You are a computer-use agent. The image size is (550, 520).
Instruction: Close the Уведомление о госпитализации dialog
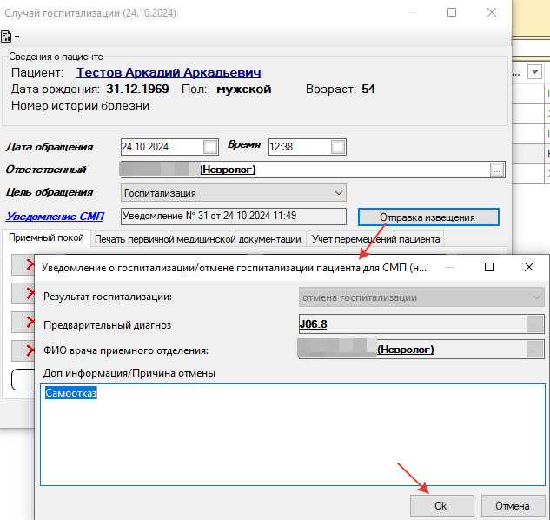[528, 268]
